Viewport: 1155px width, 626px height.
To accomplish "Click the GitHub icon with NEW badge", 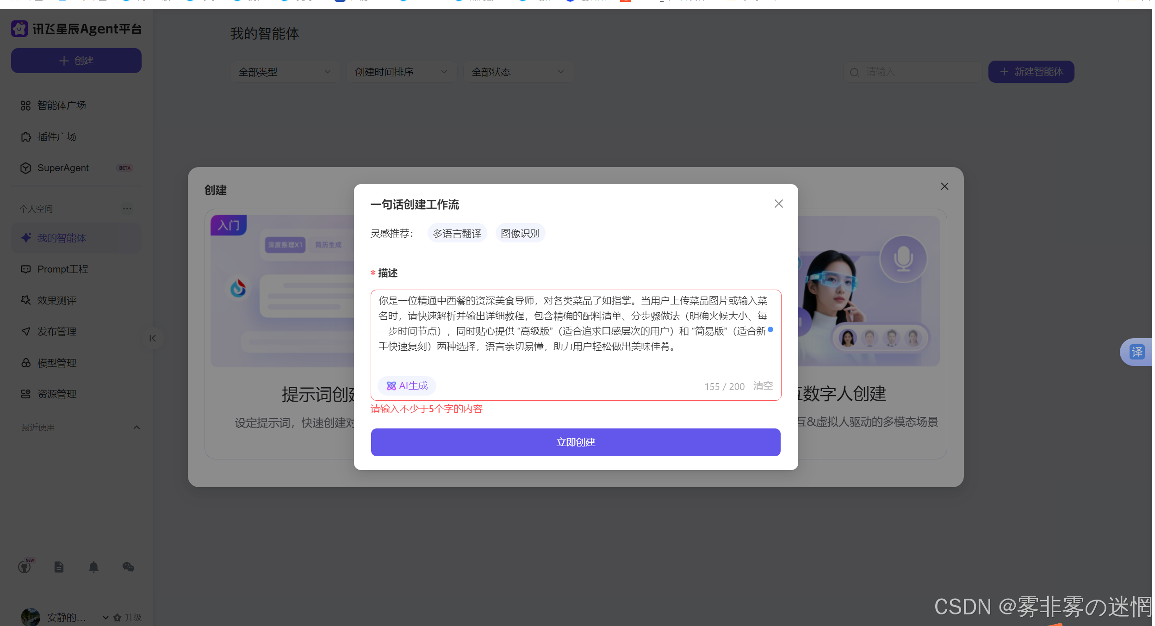I will pos(25,566).
